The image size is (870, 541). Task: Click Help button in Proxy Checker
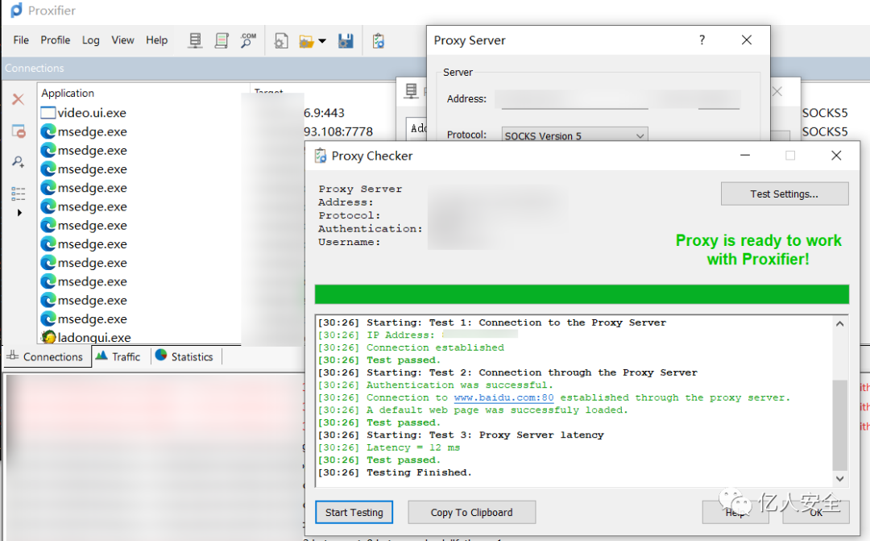pos(735,512)
